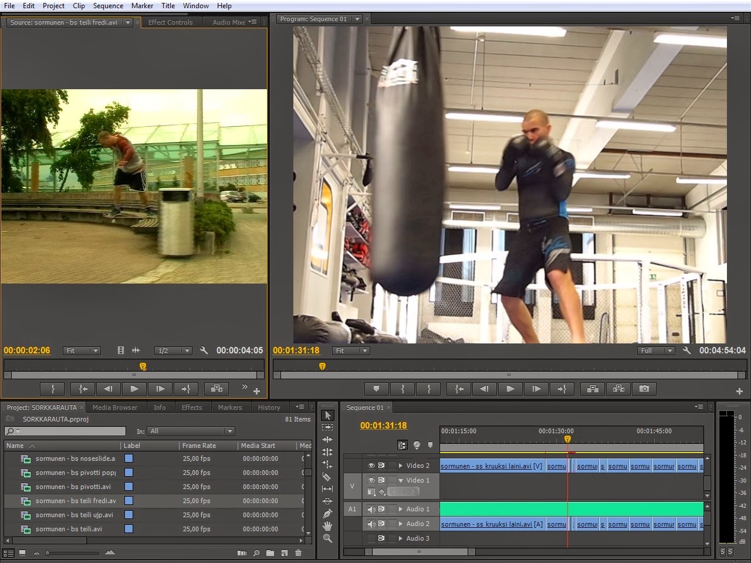Open Program monitor wrench settings
This screenshot has width=751, height=563.
(x=686, y=350)
